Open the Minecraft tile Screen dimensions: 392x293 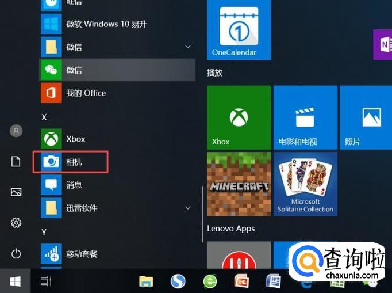coord(239,184)
